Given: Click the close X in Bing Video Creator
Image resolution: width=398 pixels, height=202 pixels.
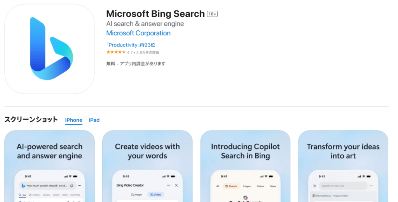Looking at the screenshot, I should tap(176, 185).
